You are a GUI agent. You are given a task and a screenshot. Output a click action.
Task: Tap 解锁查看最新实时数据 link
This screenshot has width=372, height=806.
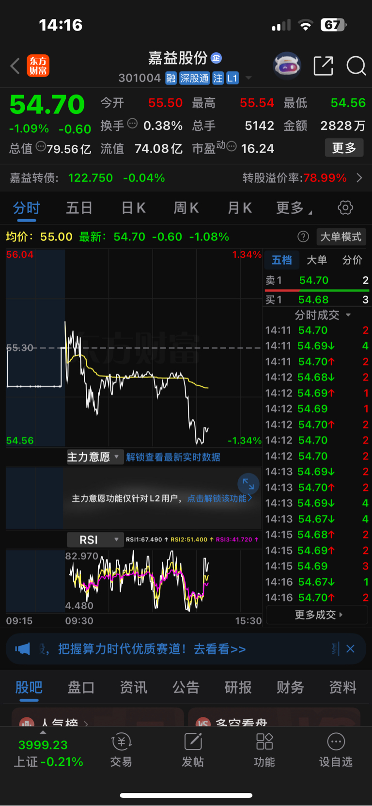pos(173,457)
